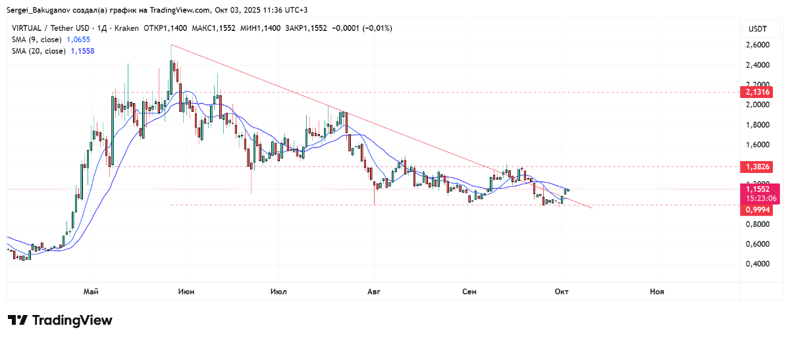
Task: Click the Авг label on time axis
Action: coord(374,291)
